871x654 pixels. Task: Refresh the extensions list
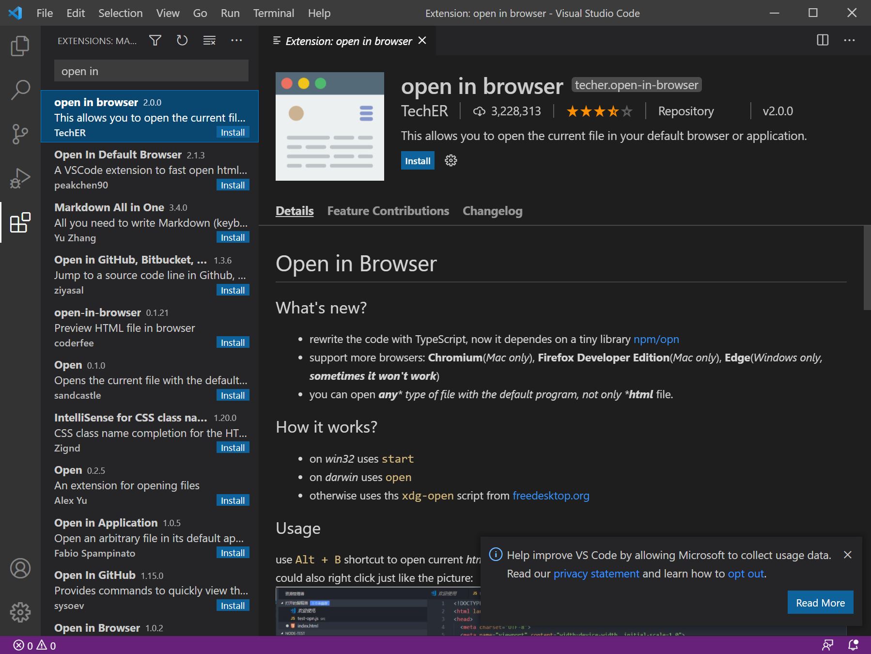click(182, 41)
